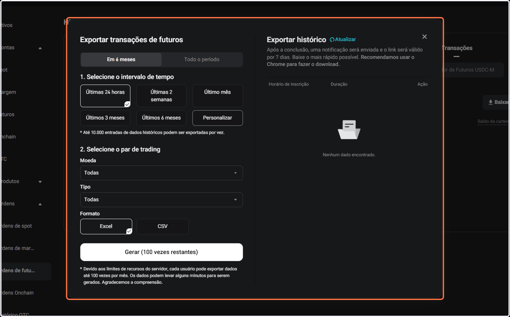Click the Baixar download button in background

coord(496,103)
